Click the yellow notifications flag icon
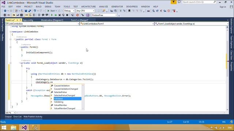Viewport: 234px width, 131px height. point(174,2)
